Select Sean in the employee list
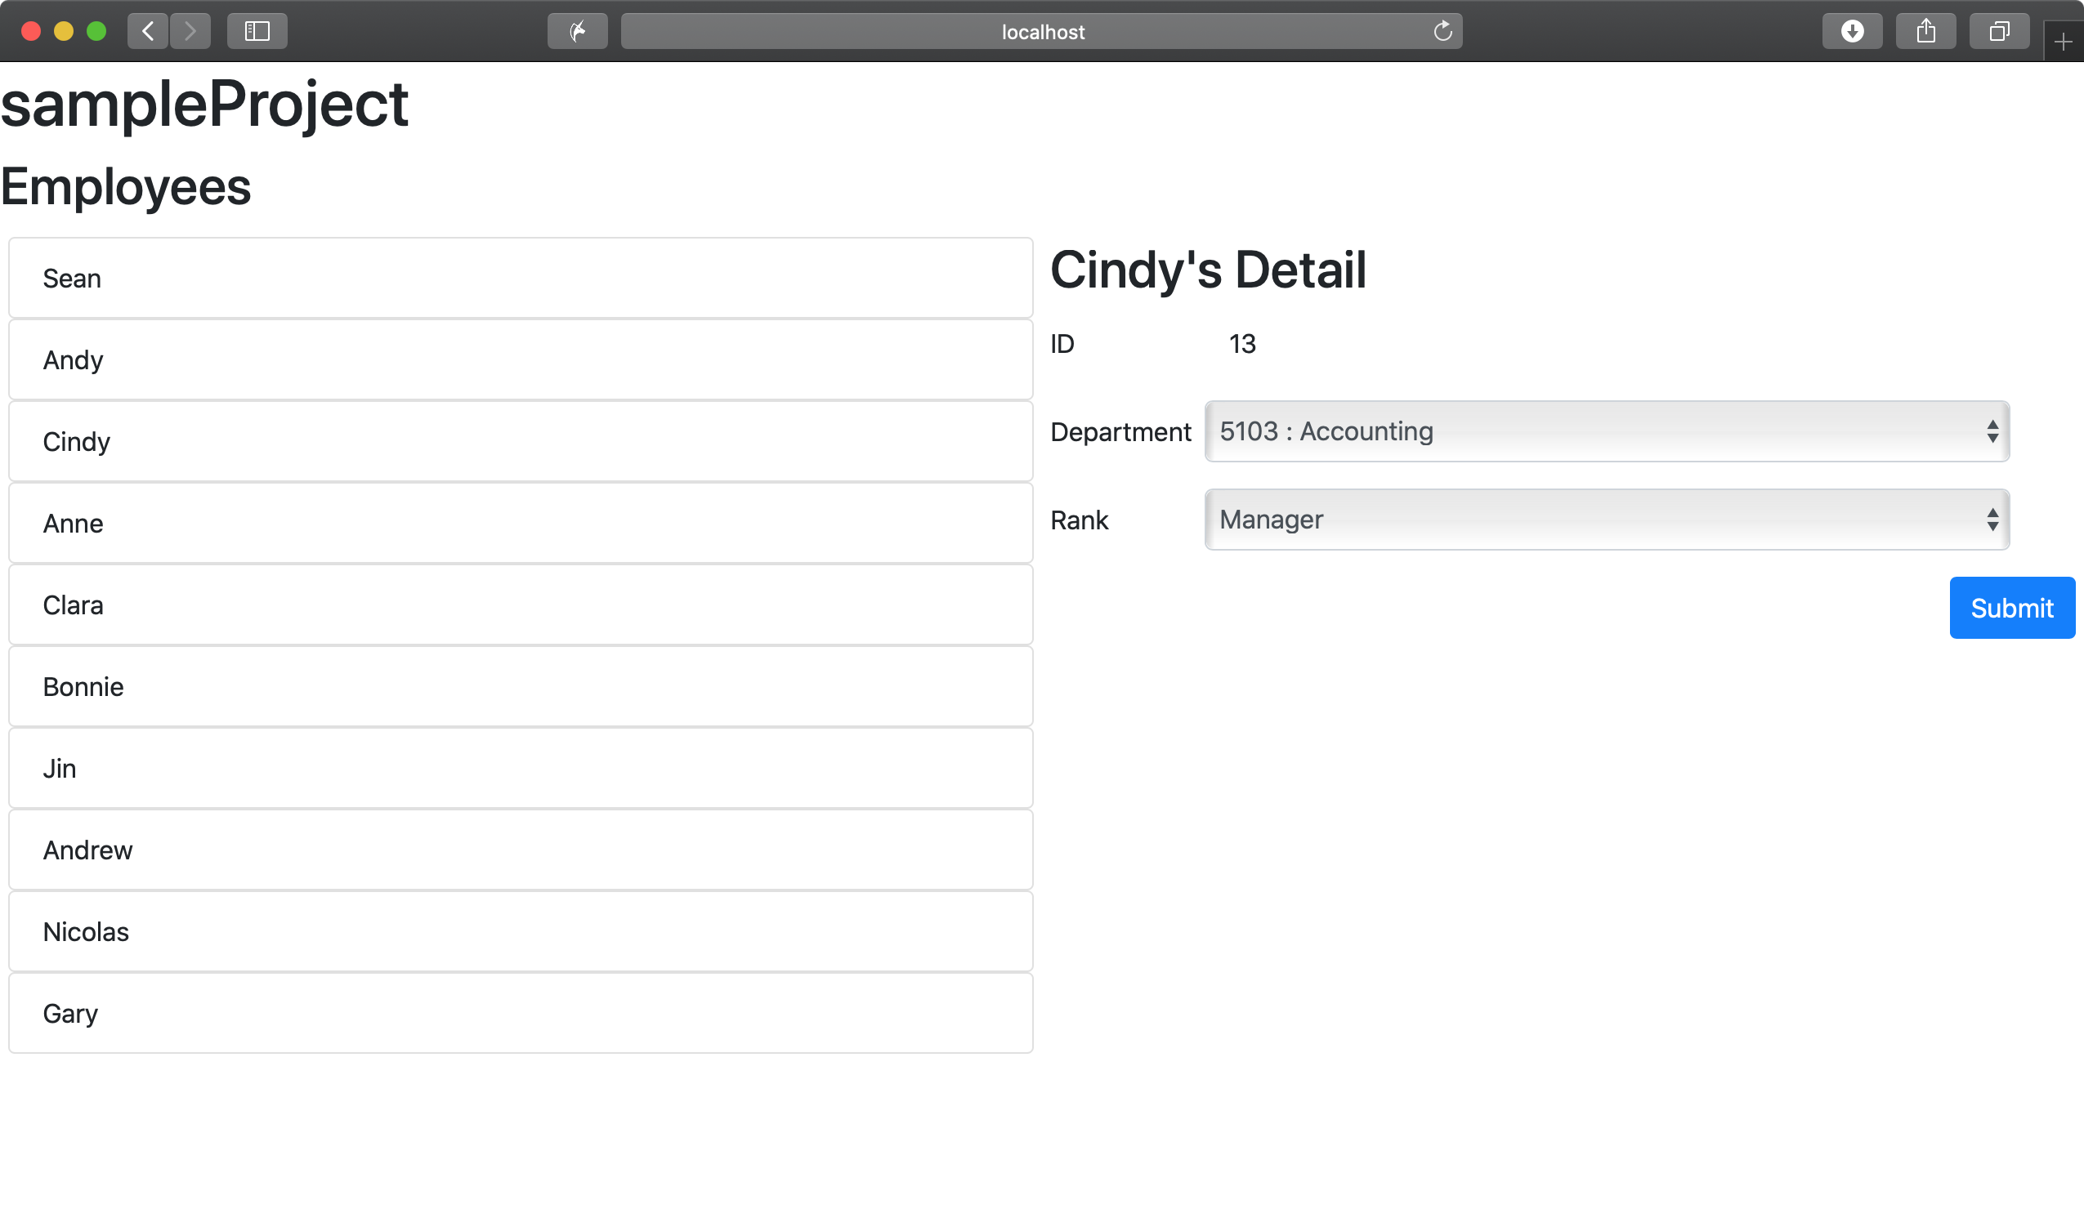 (x=520, y=279)
